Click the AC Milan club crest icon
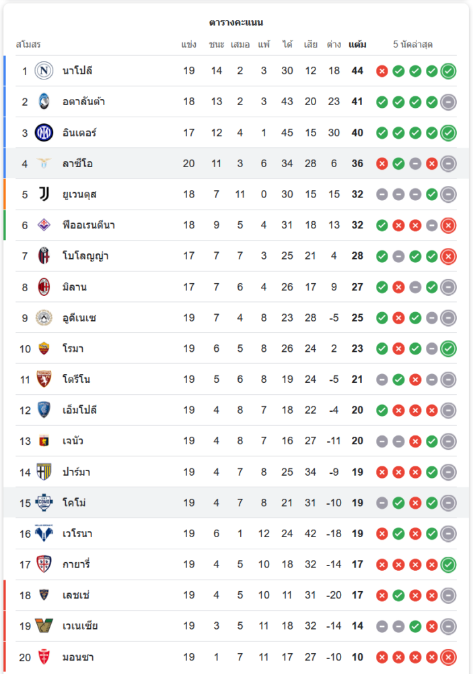 coord(44,287)
